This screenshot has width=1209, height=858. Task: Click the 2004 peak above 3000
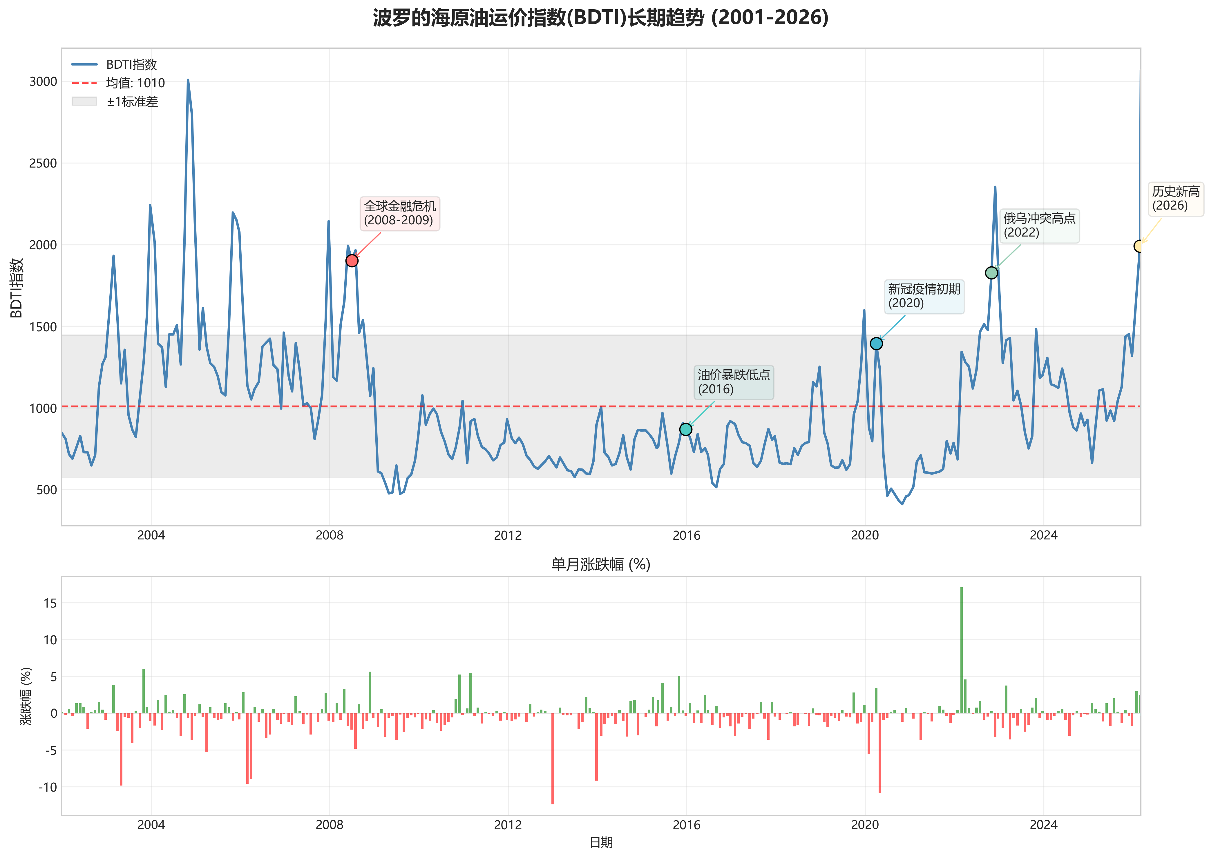(188, 81)
